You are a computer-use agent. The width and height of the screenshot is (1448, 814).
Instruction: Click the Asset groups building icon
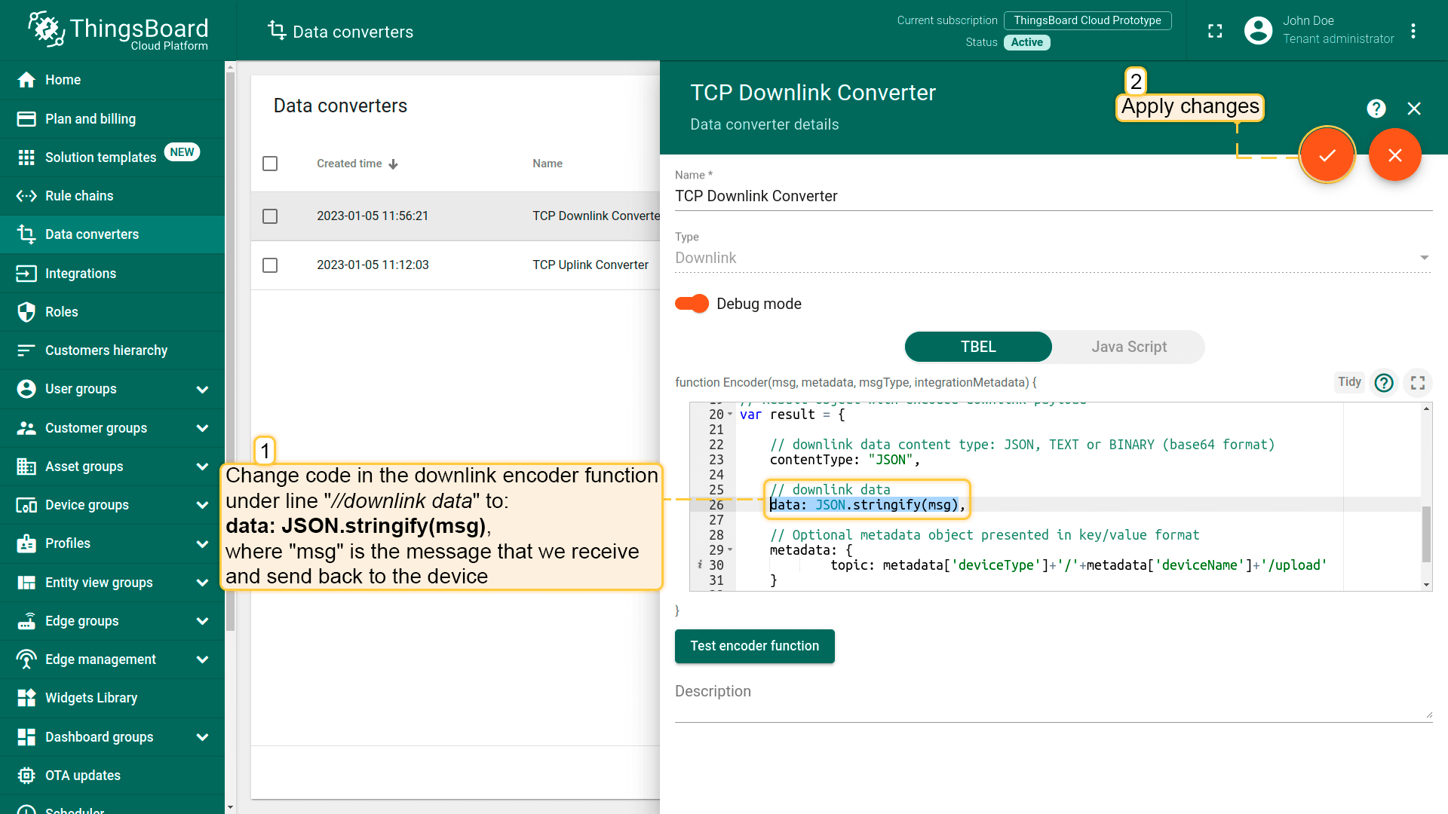[x=26, y=467]
